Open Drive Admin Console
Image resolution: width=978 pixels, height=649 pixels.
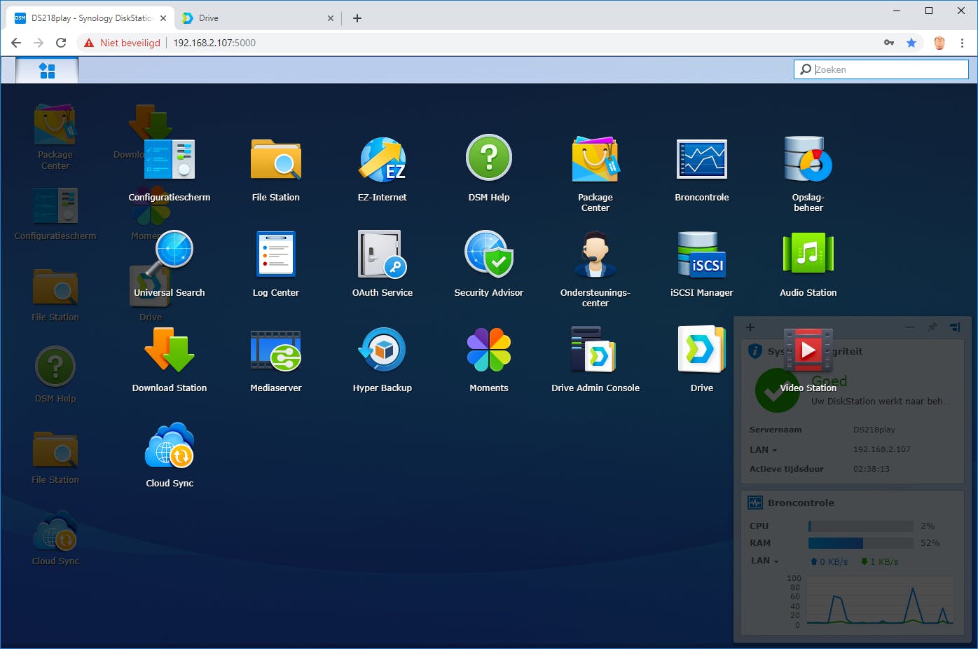[x=595, y=360]
